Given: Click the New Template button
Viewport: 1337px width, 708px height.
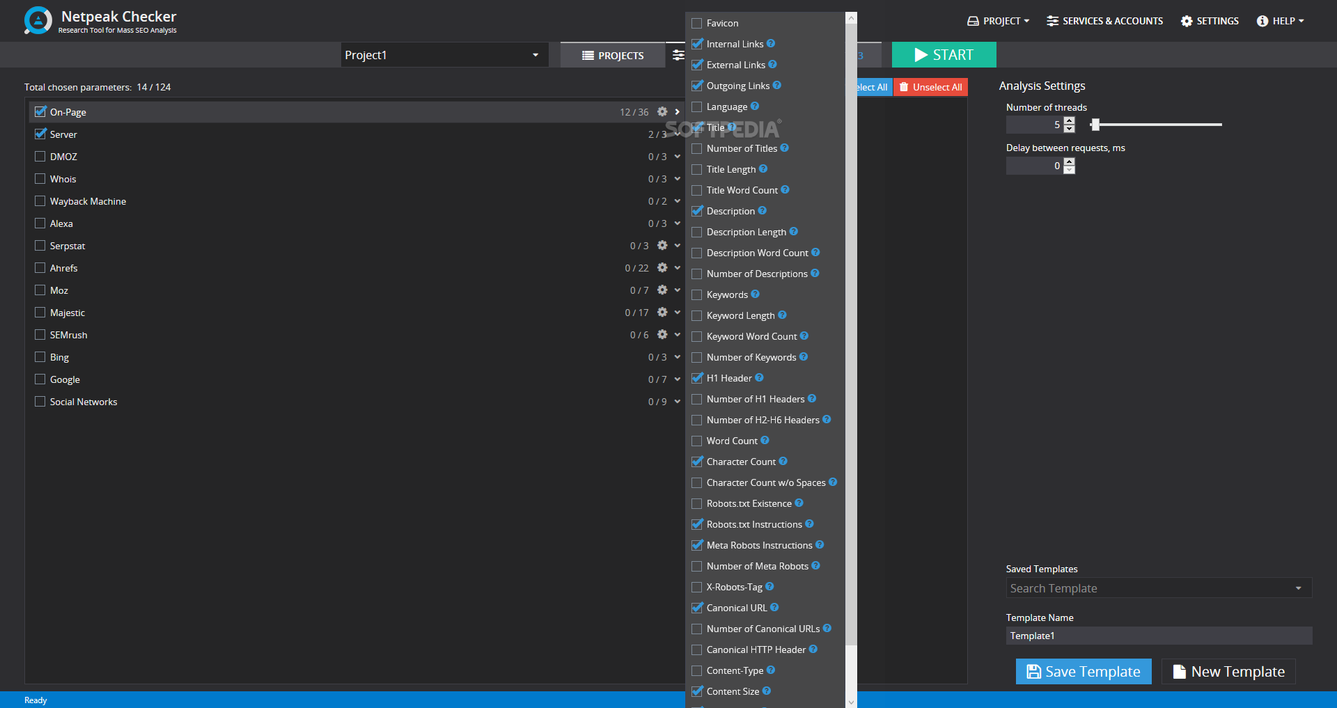Looking at the screenshot, I should [x=1228, y=672].
